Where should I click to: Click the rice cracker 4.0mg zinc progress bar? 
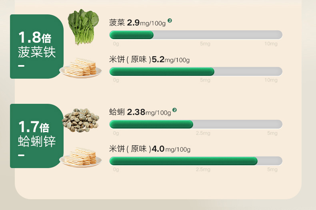196,161
